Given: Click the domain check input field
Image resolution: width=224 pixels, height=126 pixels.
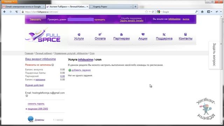Looking at the screenshot, I should coord(80,20).
